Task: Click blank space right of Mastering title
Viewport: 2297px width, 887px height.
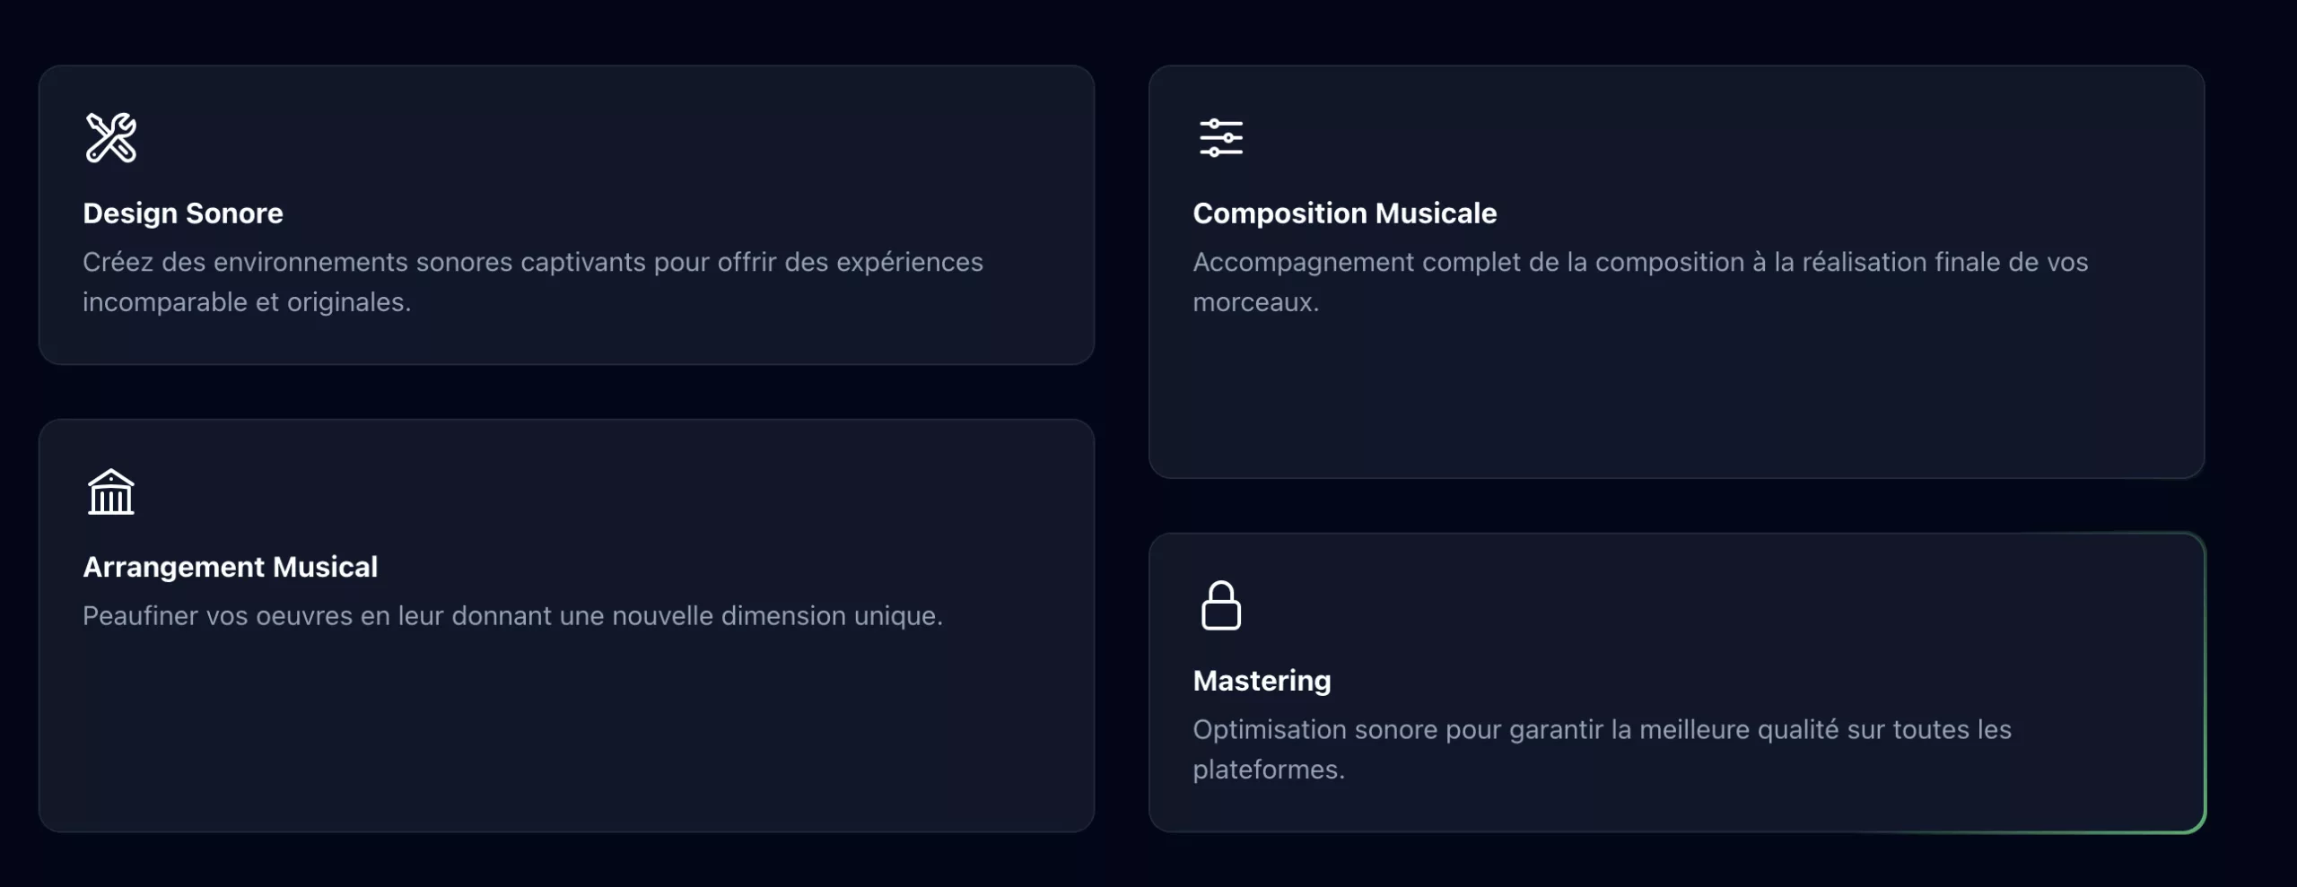Action: [1759, 681]
